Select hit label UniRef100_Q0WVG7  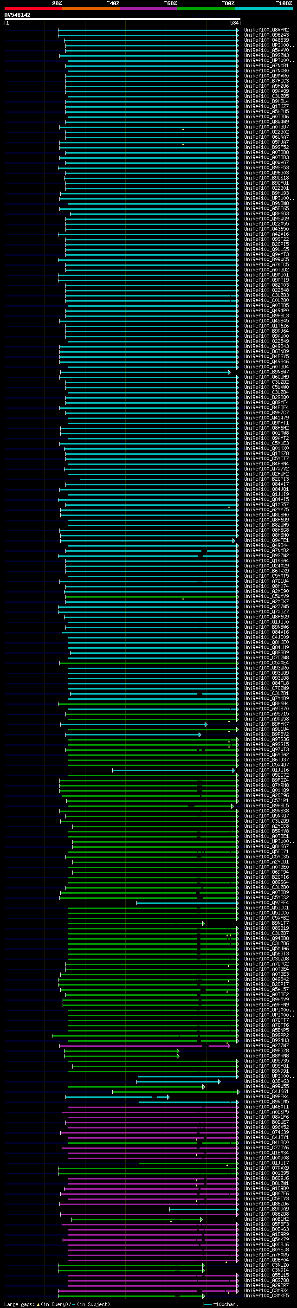266,162
